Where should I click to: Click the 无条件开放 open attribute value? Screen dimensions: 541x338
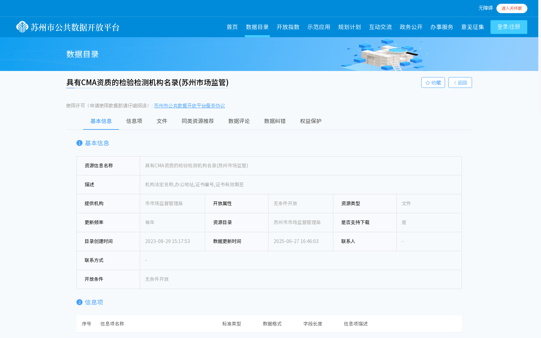click(x=285, y=203)
